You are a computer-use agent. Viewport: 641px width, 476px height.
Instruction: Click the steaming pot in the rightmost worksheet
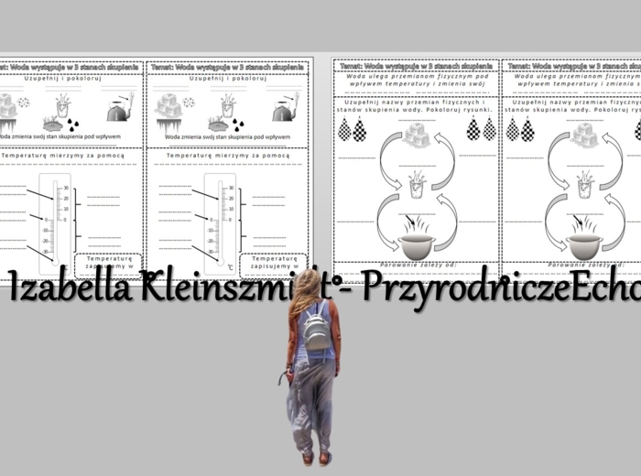point(584,239)
